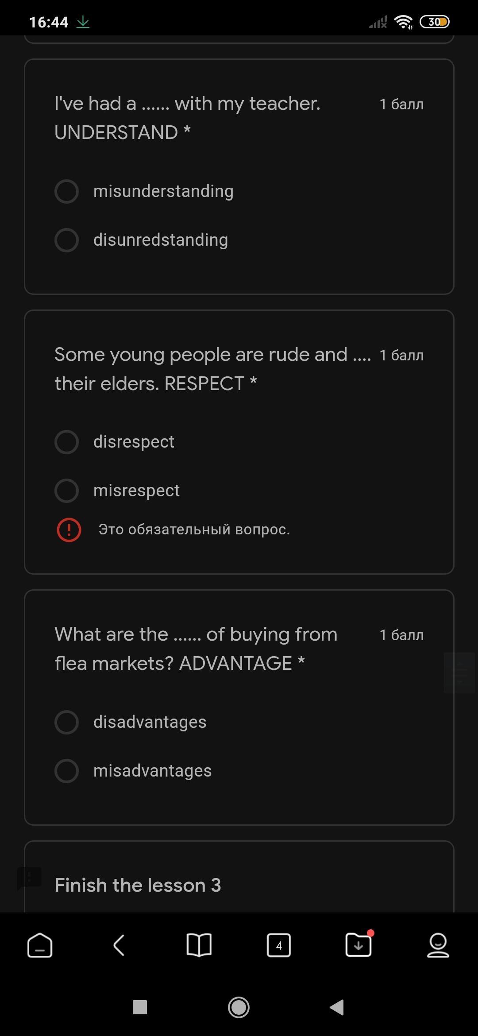Open the bookmarks book icon
Viewport: 478px width, 1036px height.
pos(199,945)
